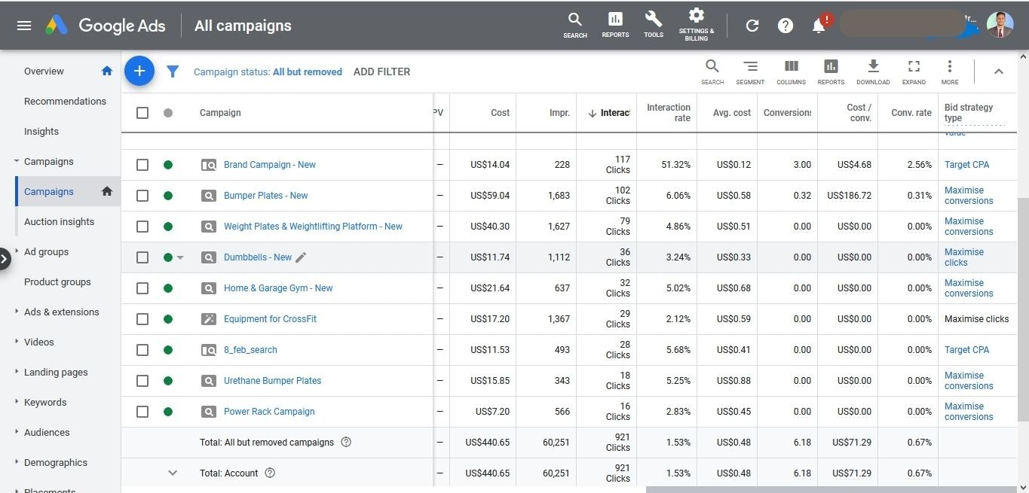Screen dimensions: 1029x493
Task: Select the Power Rack Campaign checkbox
Action: point(142,412)
